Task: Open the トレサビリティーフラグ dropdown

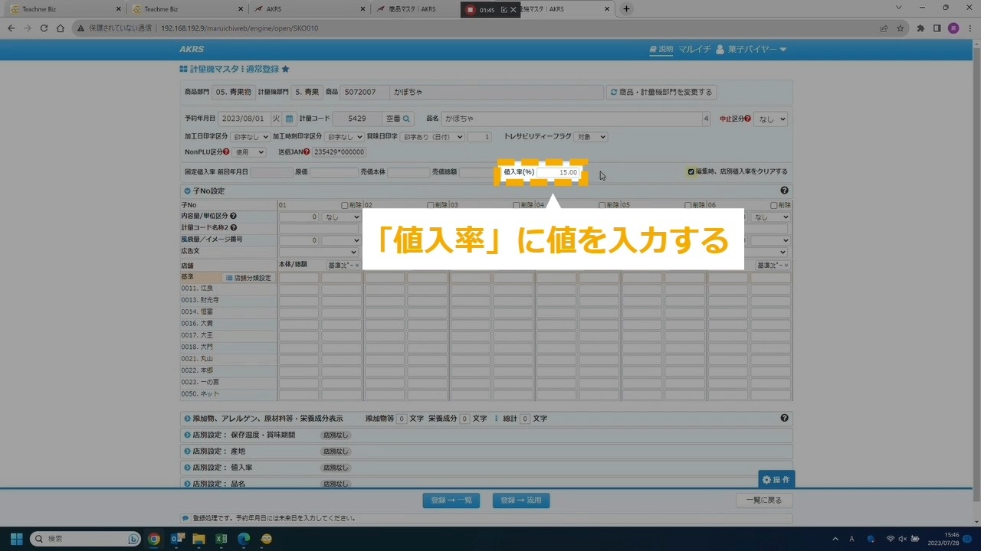Action: pos(591,136)
